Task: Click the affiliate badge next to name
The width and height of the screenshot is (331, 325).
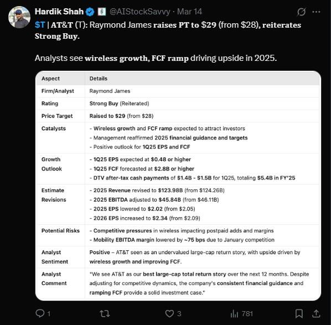Action: click(101, 12)
